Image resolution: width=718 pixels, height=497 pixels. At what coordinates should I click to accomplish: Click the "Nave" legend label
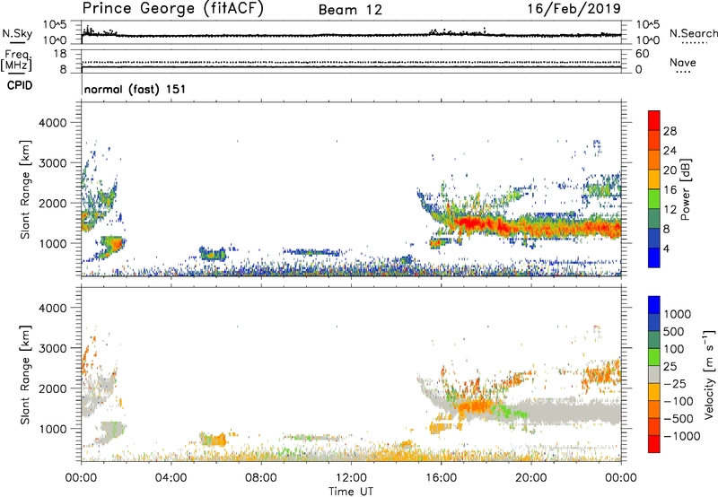point(683,62)
